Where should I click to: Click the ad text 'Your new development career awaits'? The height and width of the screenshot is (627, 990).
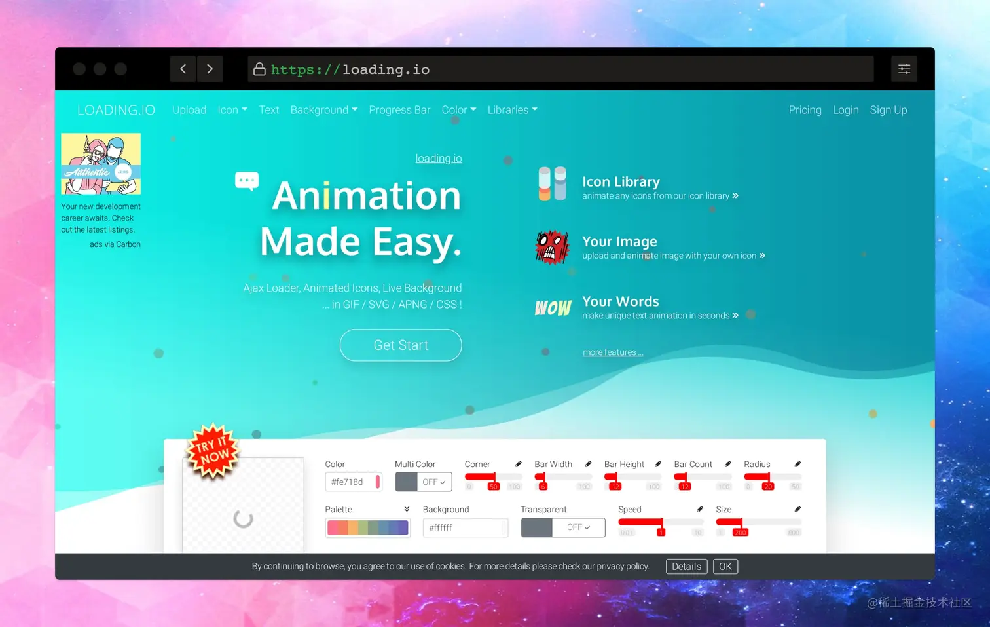[101, 218]
